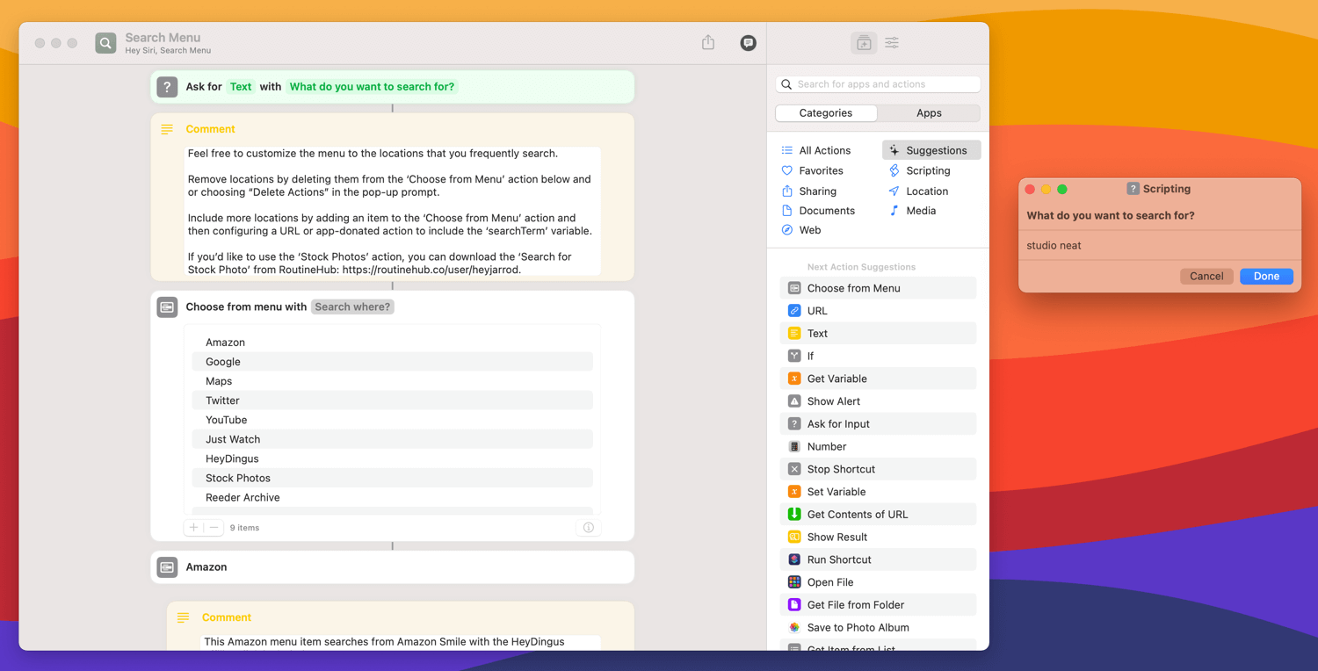Select the Set Variable suggestion
This screenshot has height=671, width=1318.
click(x=878, y=492)
